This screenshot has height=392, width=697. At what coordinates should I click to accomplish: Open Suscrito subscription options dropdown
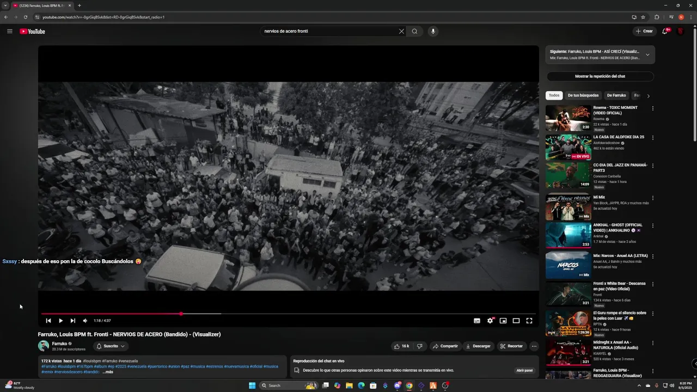[x=111, y=346]
